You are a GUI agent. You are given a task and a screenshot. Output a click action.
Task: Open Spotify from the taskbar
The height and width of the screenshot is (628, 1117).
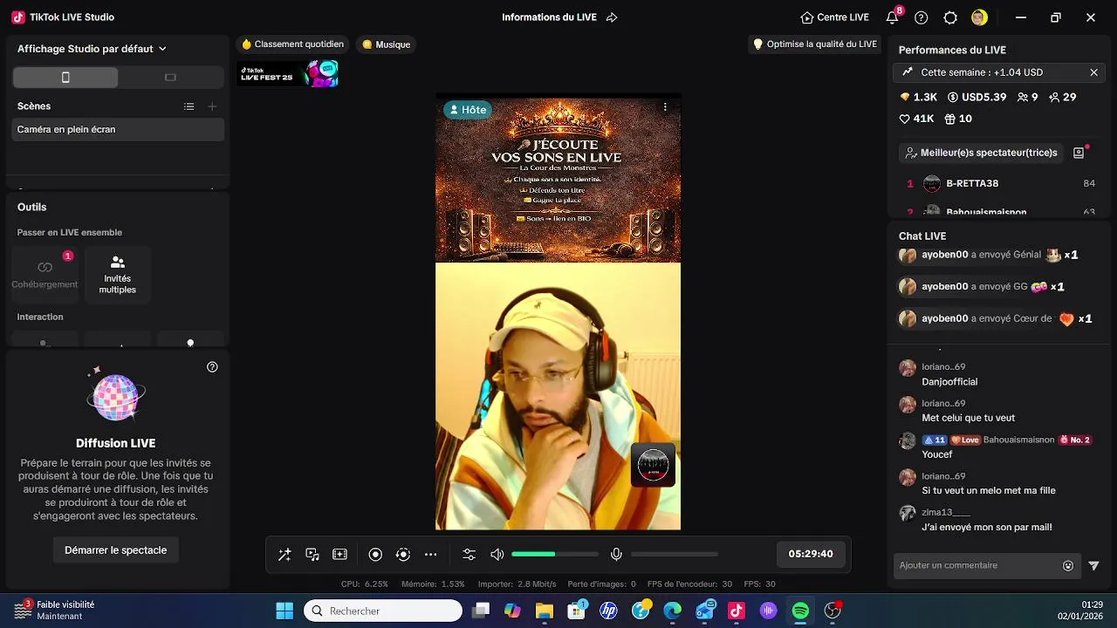pos(800,611)
